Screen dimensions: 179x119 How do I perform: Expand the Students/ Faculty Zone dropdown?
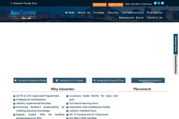point(24,3)
